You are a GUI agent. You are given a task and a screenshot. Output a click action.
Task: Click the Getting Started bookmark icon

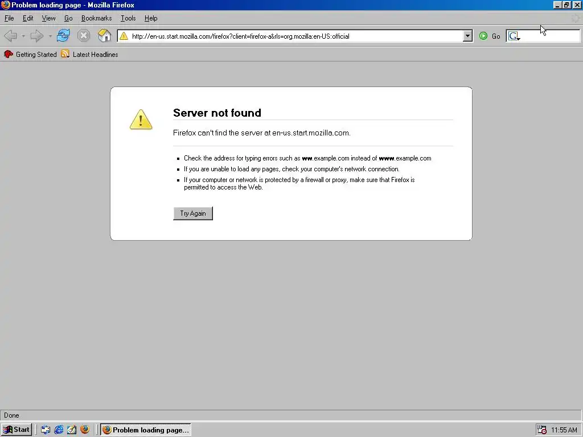coord(8,54)
